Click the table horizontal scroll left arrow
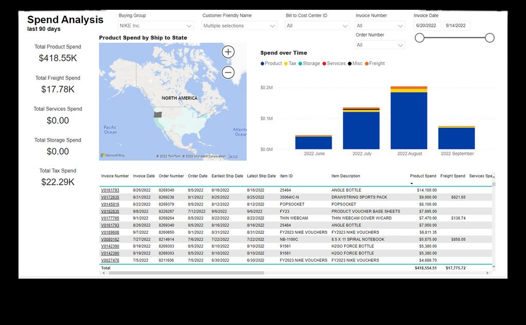Image resolution: width=526 pixels, height=325 pixels. pos(104,273)
